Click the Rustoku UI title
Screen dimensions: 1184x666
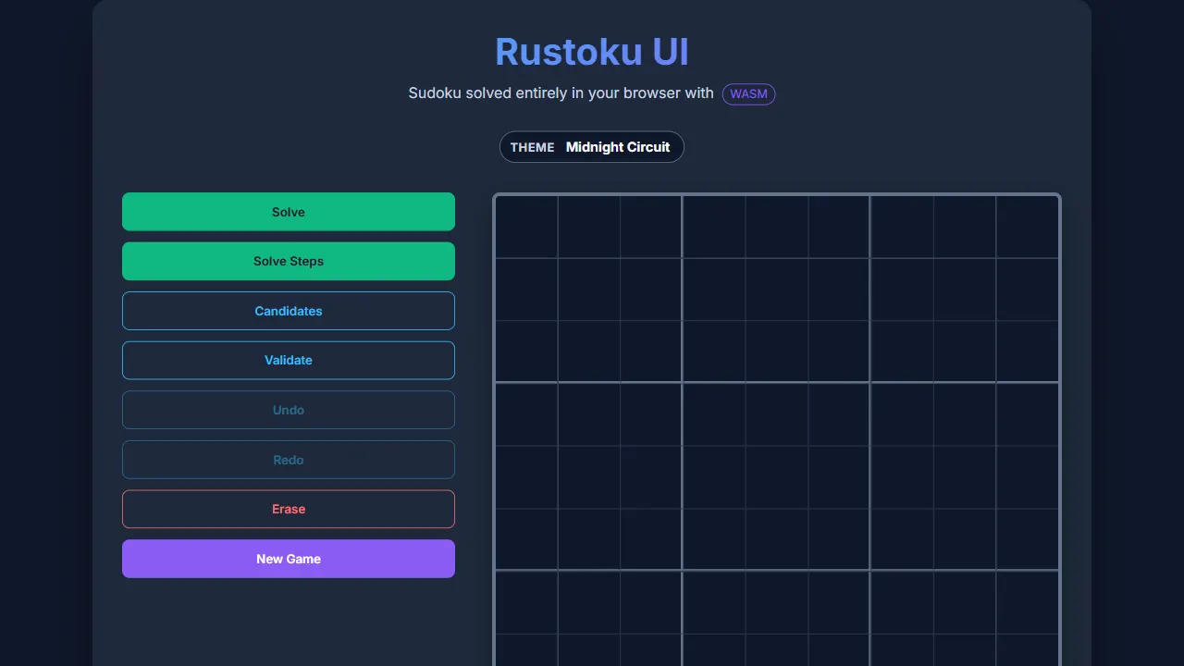(592, 52)
